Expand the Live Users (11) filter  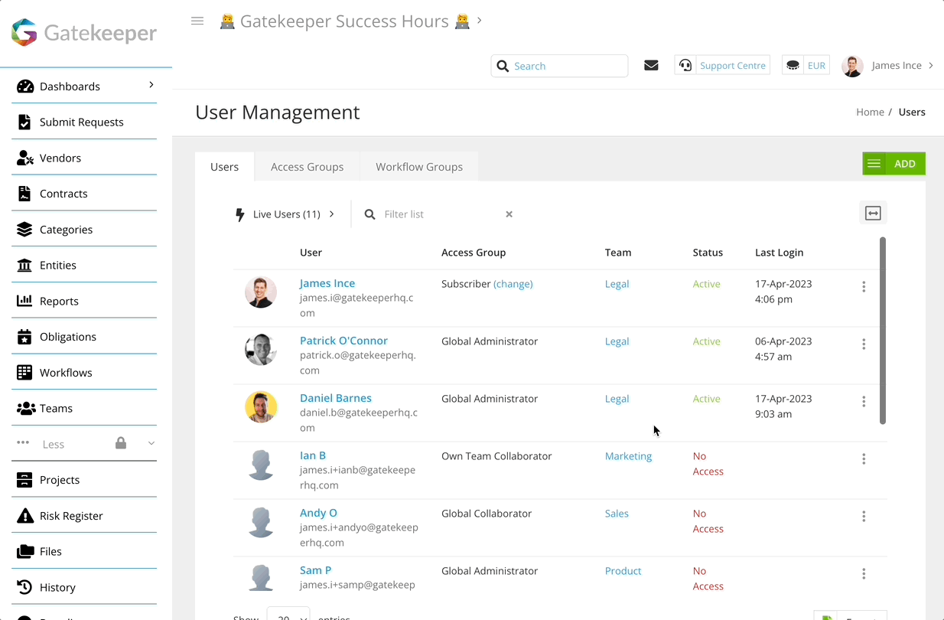285,214
